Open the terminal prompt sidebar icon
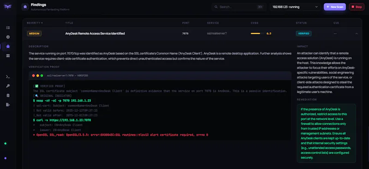 [x=8, y=77]
